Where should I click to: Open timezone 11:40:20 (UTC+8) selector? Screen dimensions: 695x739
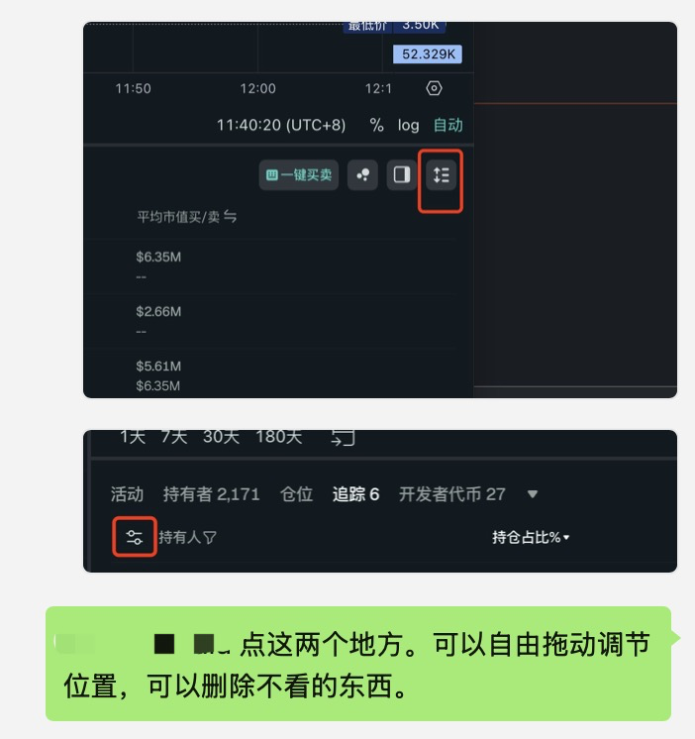[281, 125]
